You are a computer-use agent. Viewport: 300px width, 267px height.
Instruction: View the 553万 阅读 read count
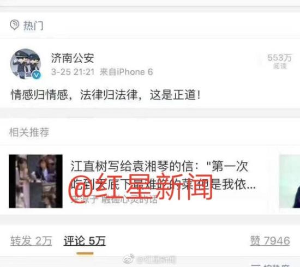click(x=279, y=61)
